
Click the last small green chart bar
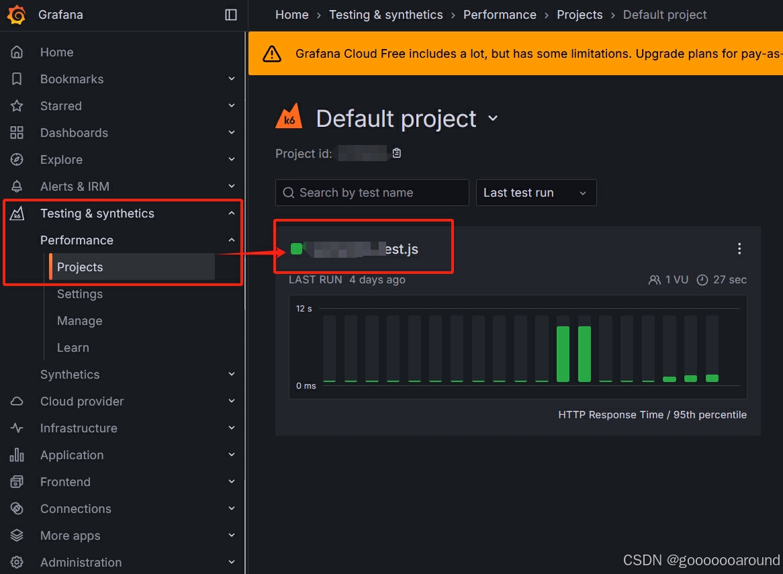pyautogui.click(x=712, y=379)
